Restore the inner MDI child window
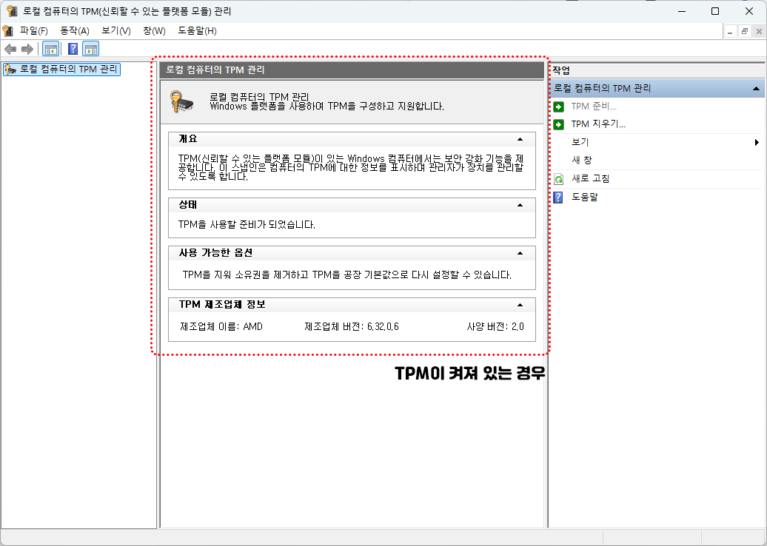 (745, 32)
